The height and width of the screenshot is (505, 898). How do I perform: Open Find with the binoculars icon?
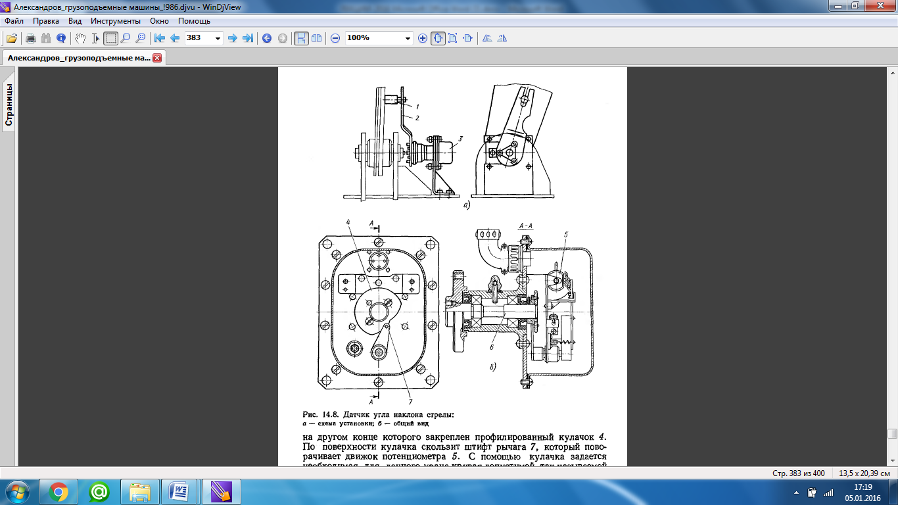(46, 38)
